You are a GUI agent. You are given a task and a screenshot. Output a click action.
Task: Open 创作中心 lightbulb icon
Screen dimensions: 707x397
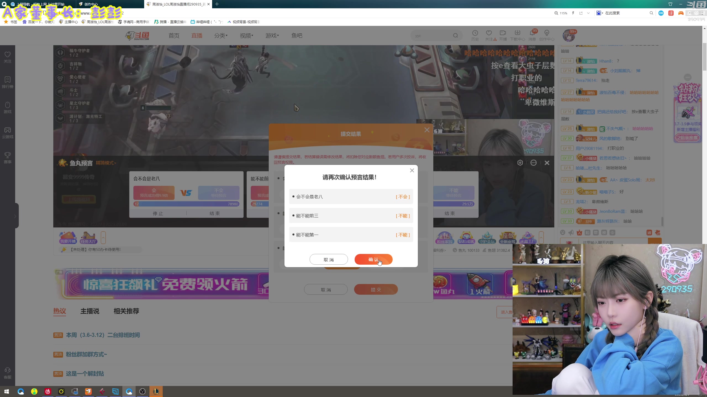click(547, 36)
